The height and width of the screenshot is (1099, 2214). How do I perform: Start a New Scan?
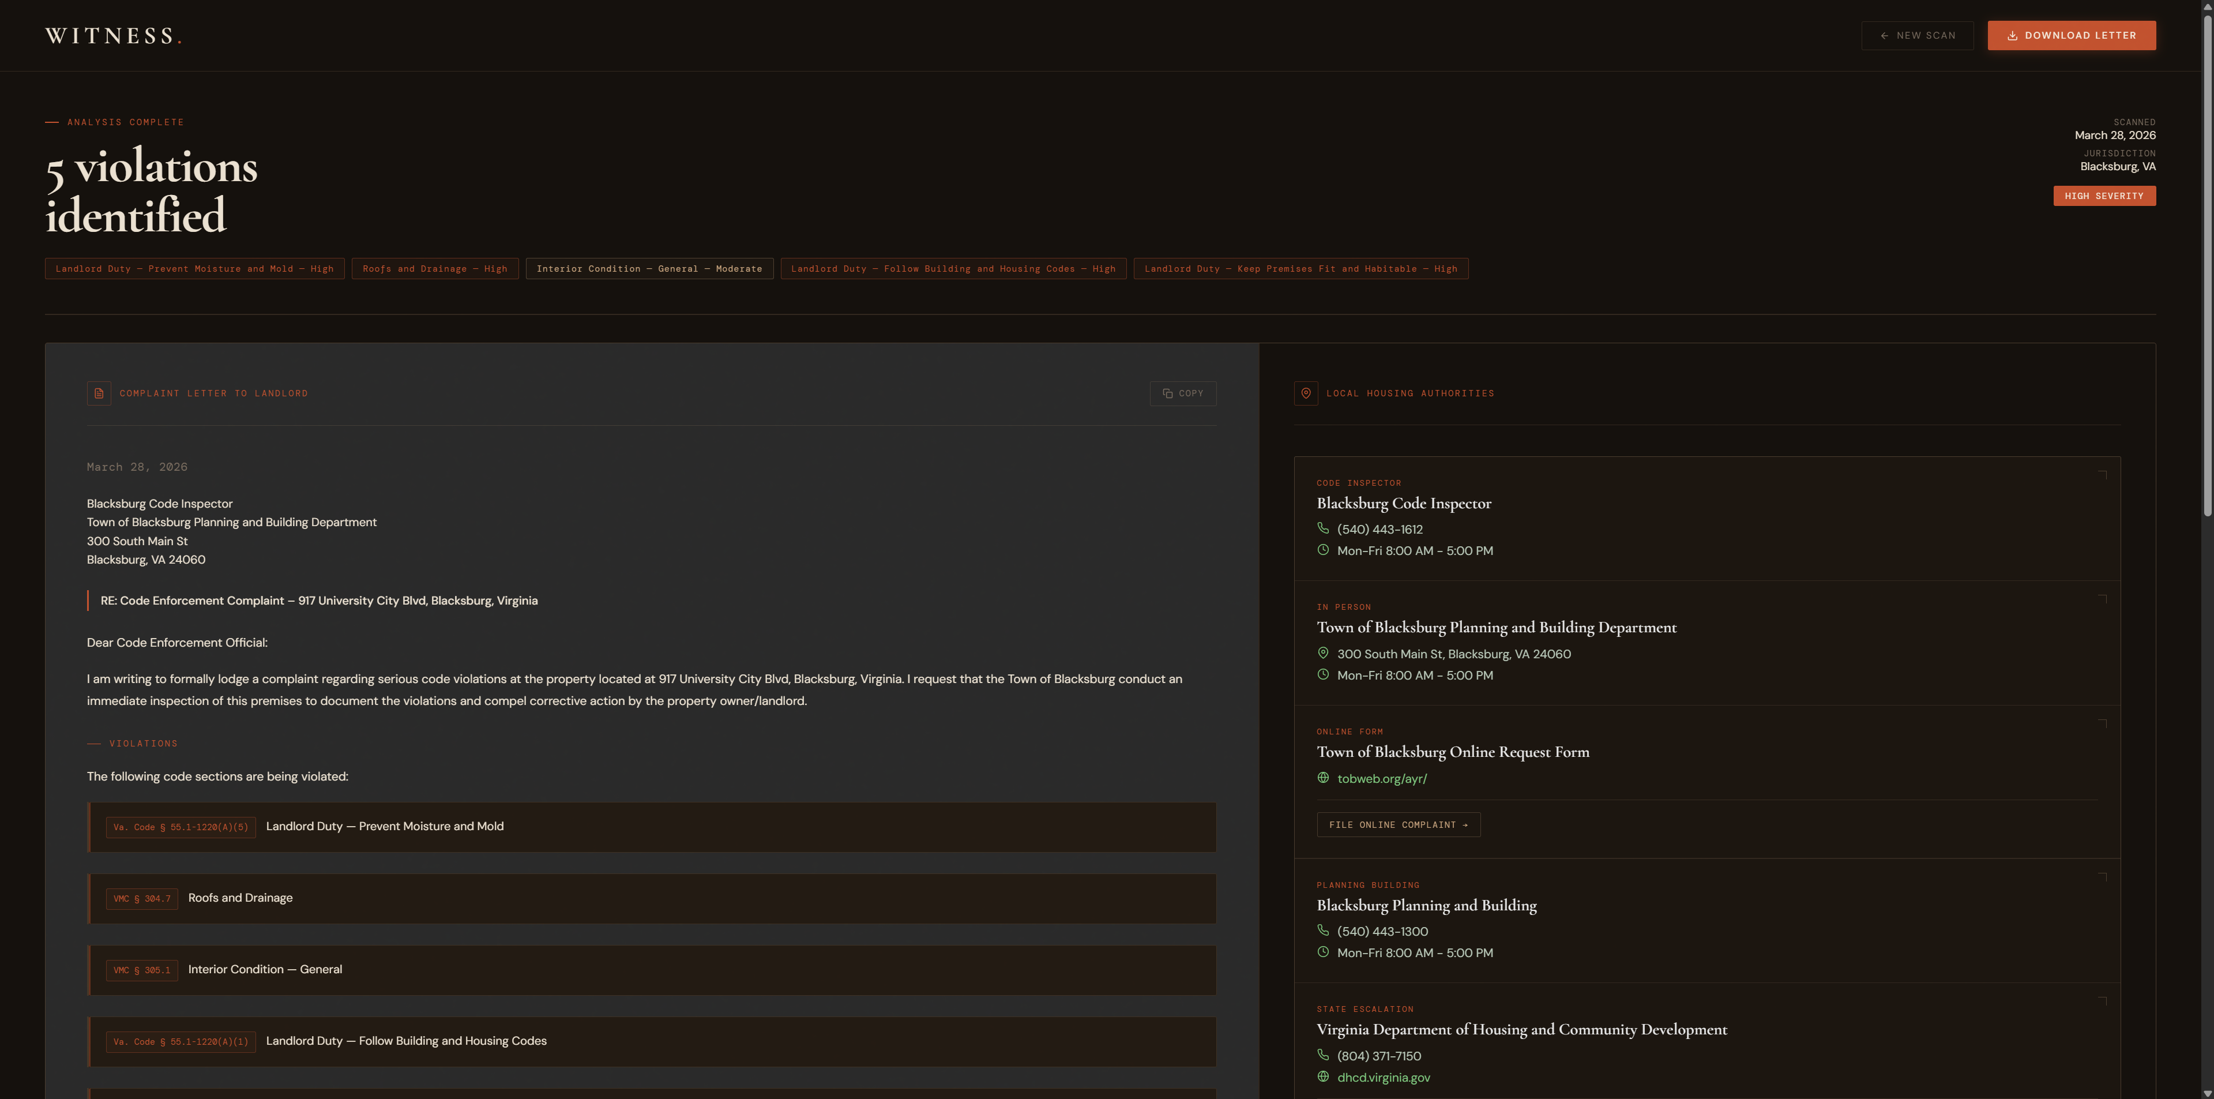pyautogui.click(x=1916, y=35)
